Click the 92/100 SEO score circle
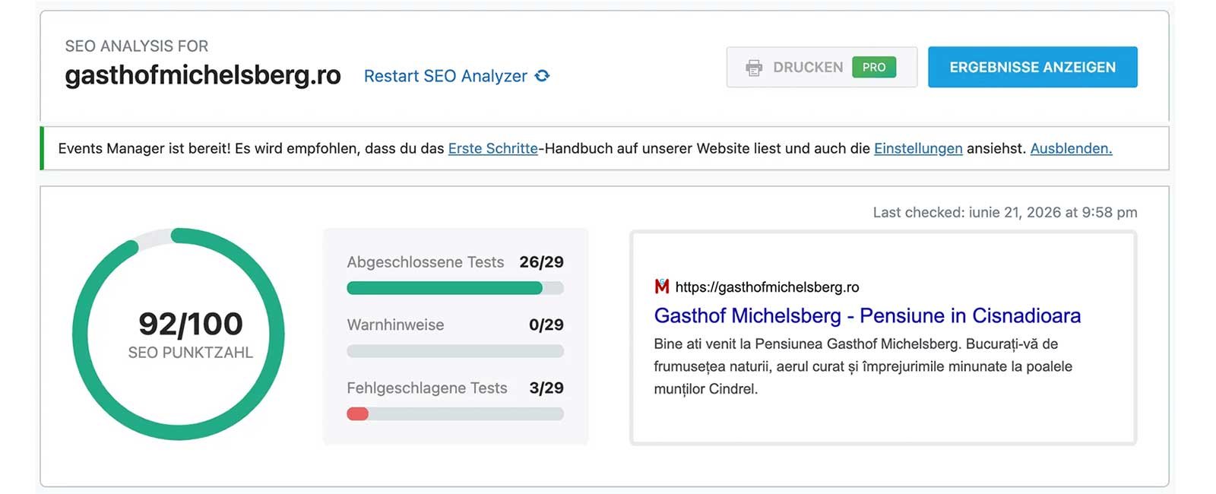 tap(179, 334)
